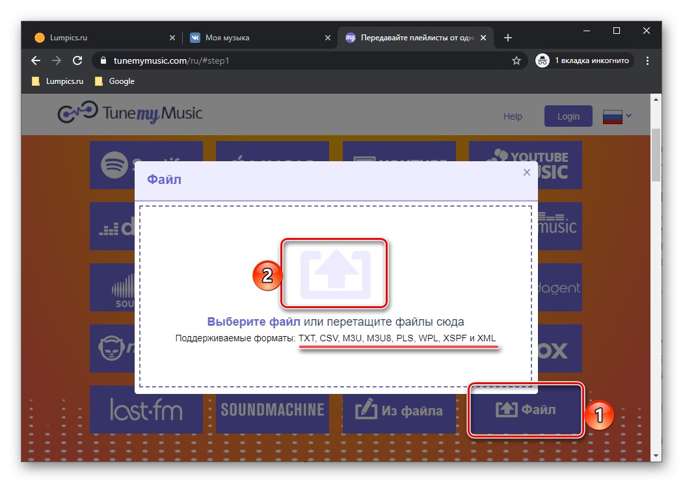Choose the Last.fm service tile
Screen dimensions: 683x483
[x=146, y=410]
